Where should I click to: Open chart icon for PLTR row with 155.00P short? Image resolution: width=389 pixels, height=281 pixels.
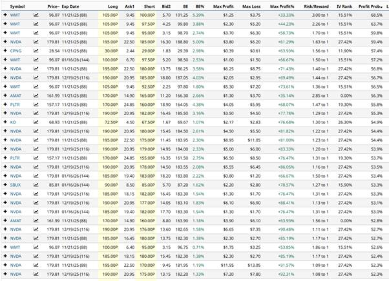(x=36, y=158)
